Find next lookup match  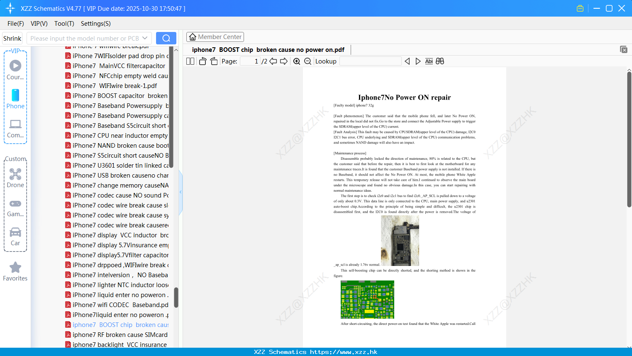coord(418,61)
